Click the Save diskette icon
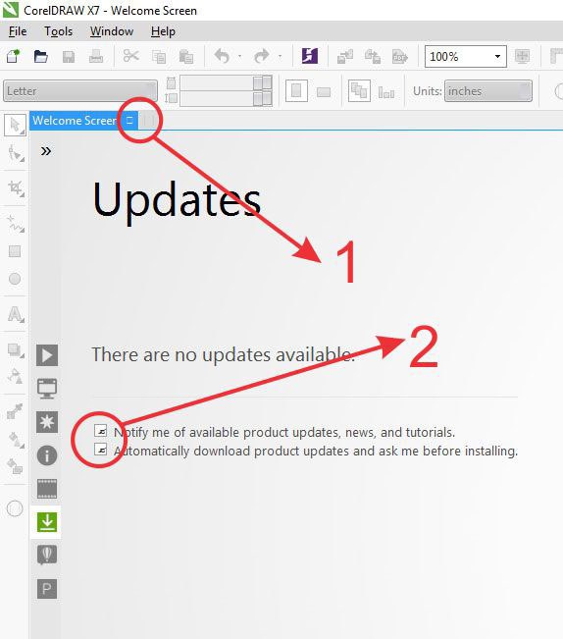 [x=69, y=56]
